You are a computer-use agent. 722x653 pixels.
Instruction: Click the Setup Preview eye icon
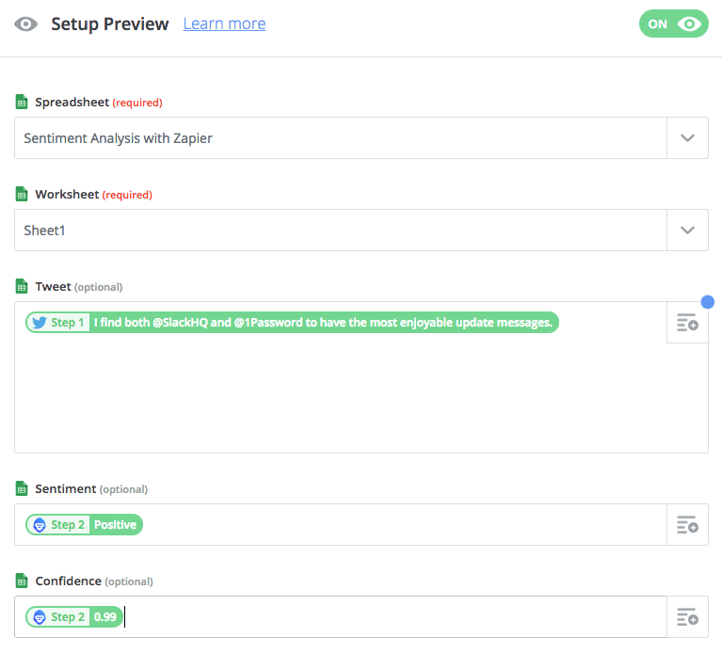coord(26,24)
